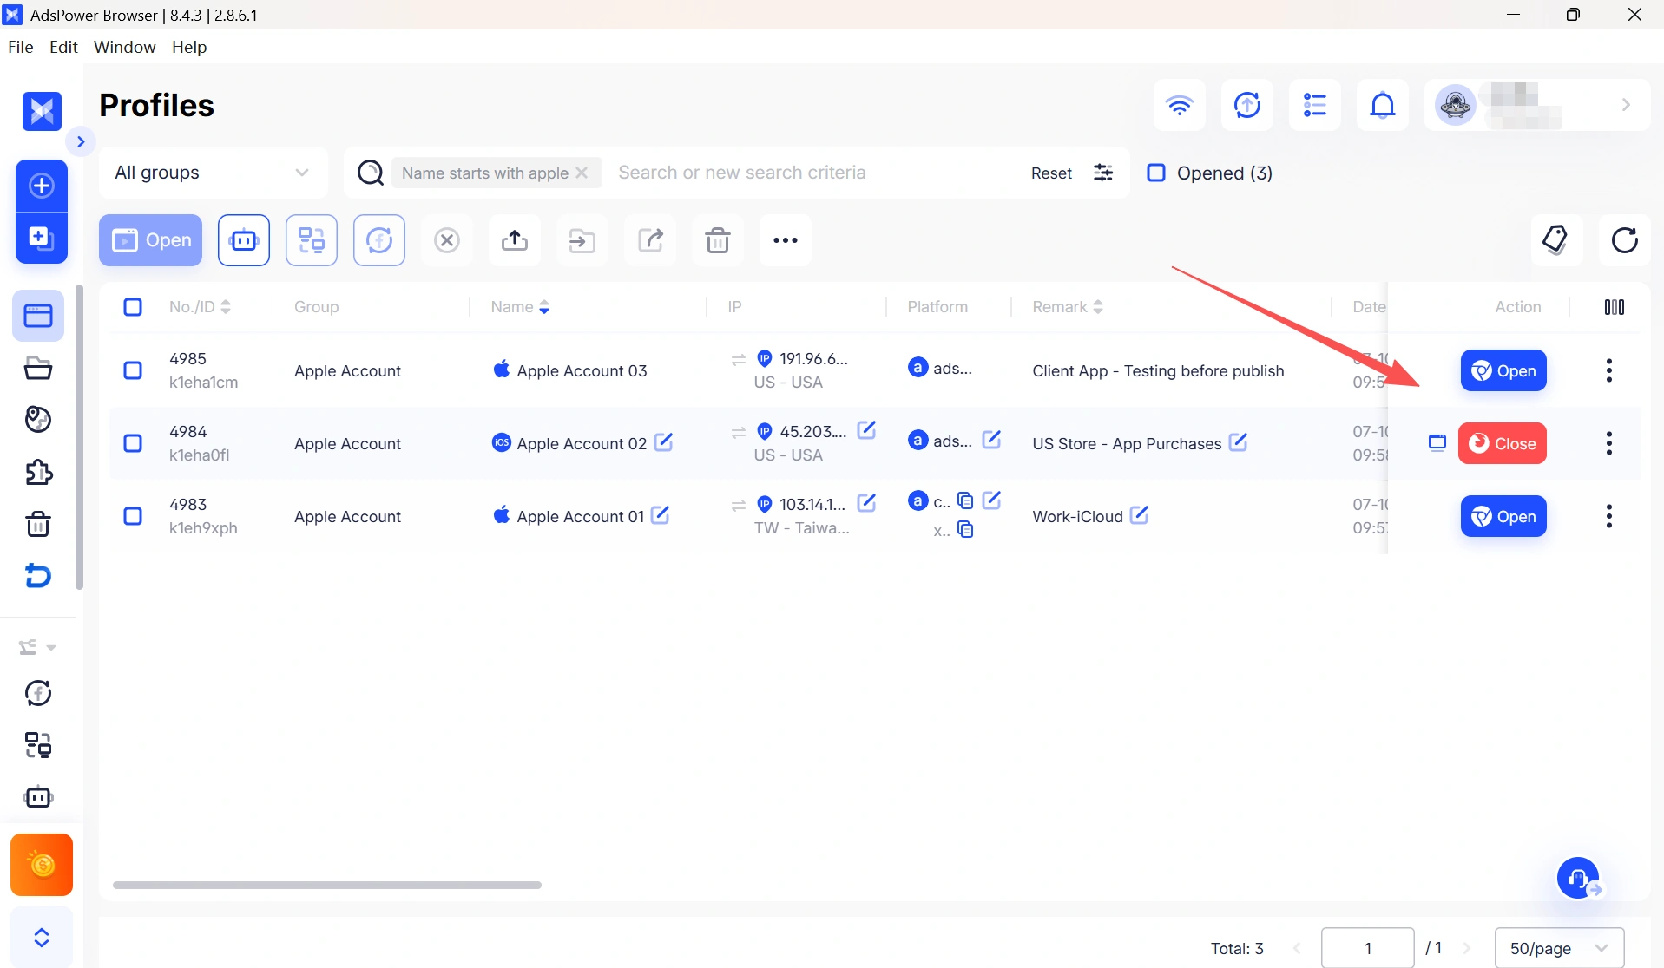Image resolution: width=1664 pixels, height=968 pixels.
Task: Click the export upload toolbar icon
Action: [515, 240]
